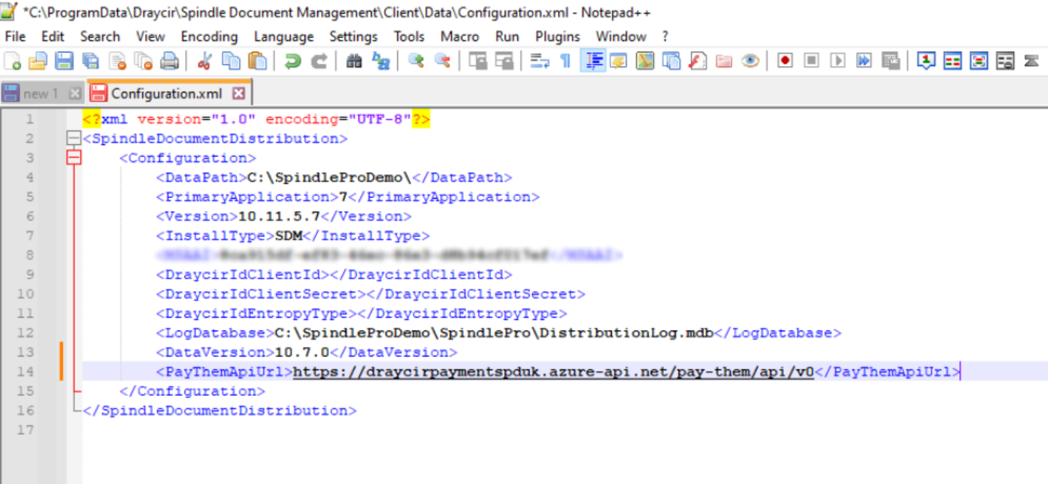The width and height of the screenshot is (1048, 484).
Task: Close the new 1 tab
Action: (75, 94)
